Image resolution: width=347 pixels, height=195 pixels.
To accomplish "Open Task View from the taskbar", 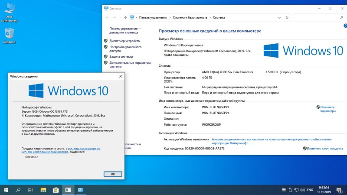I will [30, 190].
